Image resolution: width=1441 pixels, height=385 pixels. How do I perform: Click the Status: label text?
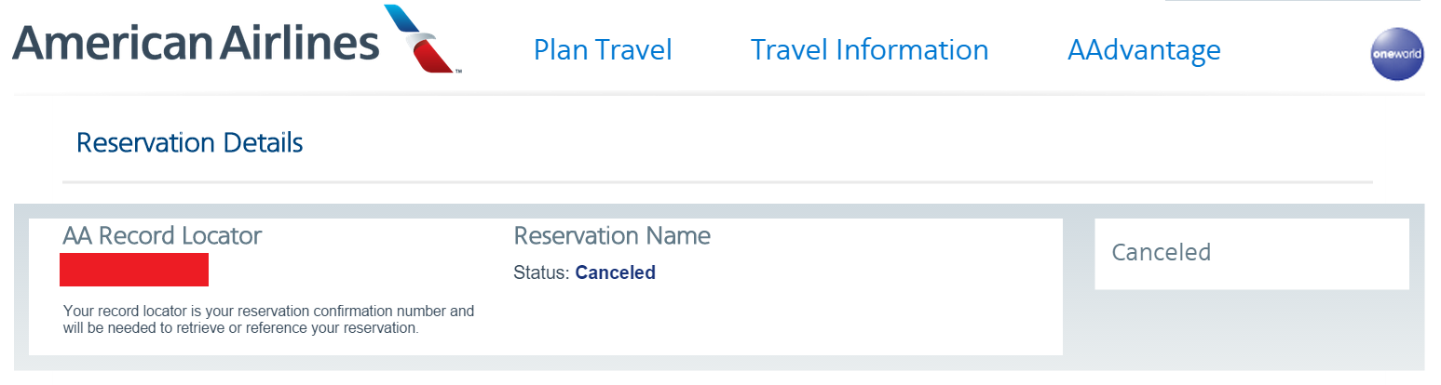pos(541,272)
